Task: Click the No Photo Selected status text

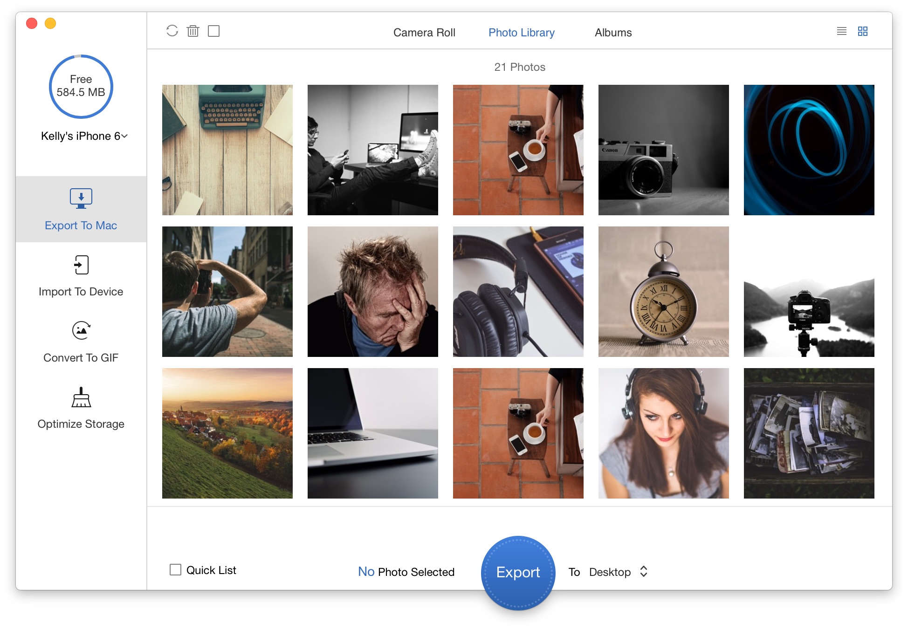Action: coord(406,572)
